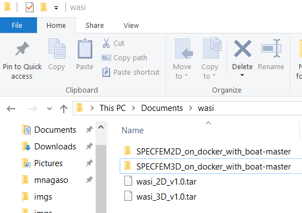Switch to the Home ribbon tab
This screenshot has height=213, width=302.
point(56,25)
